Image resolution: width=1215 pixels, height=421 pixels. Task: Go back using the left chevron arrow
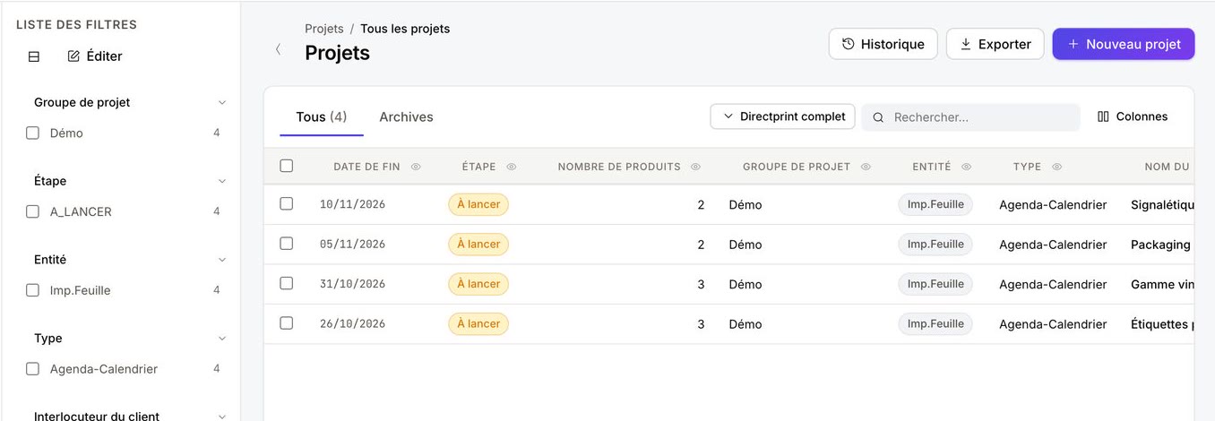point(278,49)
